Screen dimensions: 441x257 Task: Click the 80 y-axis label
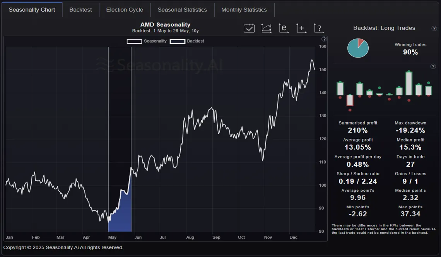click(321, 231)
